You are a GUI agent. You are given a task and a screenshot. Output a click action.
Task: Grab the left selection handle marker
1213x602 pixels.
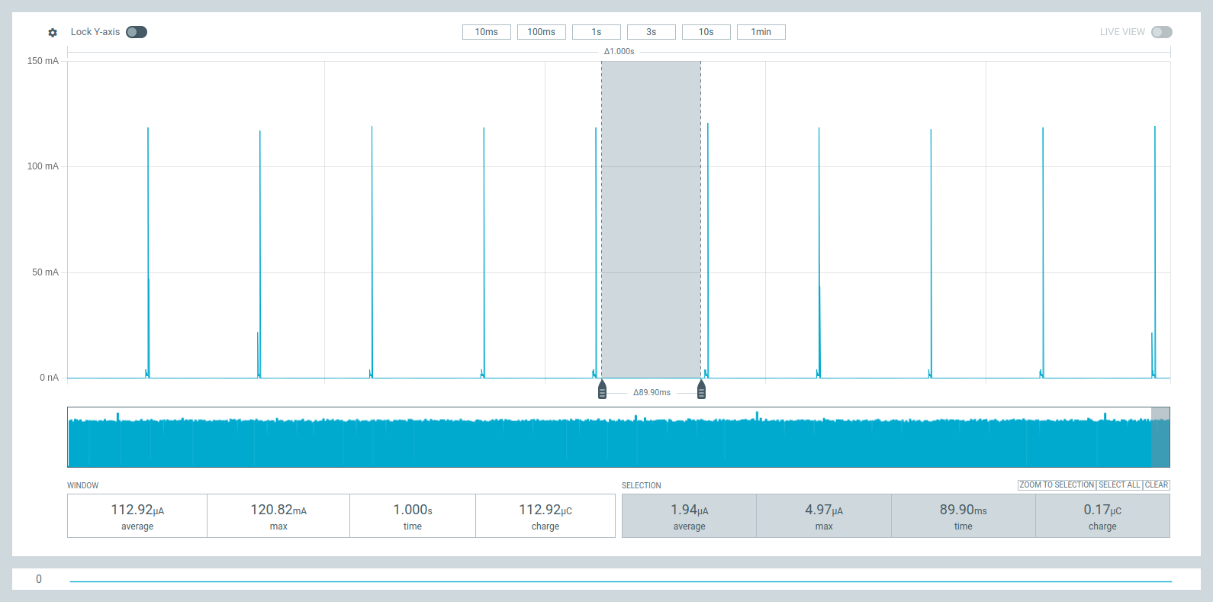[602, 390]
